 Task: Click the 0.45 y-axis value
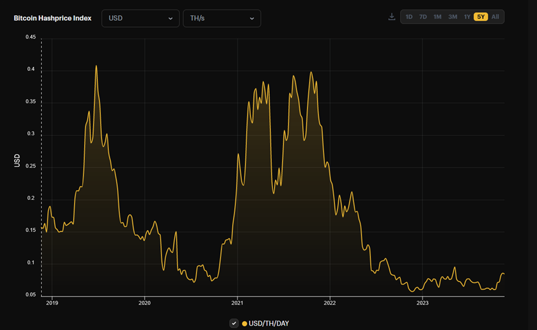click(31, 37)
